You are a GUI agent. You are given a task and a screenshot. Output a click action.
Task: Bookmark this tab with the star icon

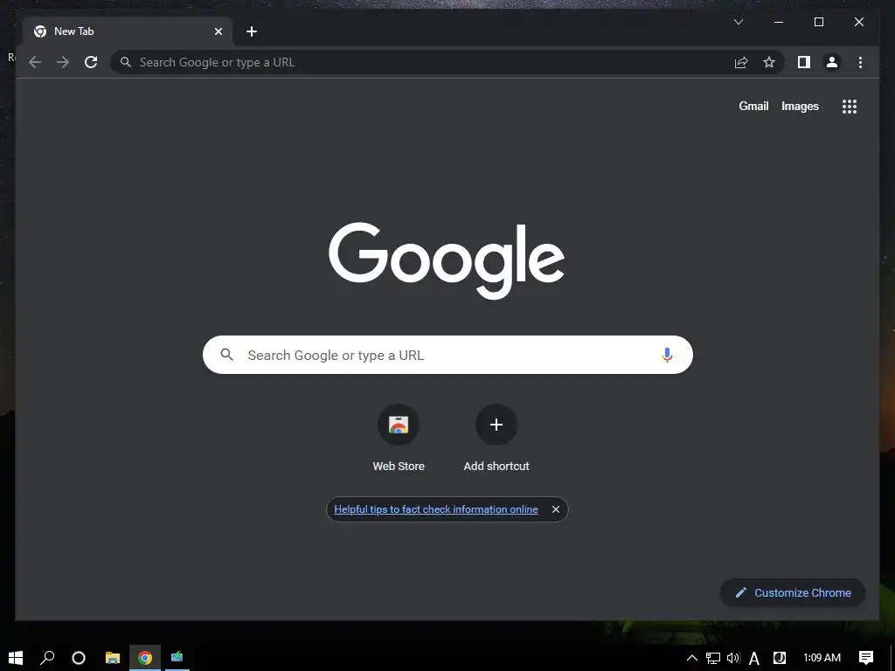click(x=769, y=62)
